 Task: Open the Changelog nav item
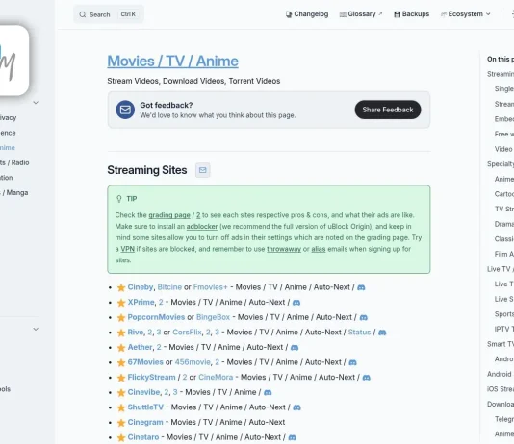coord(307,14)
